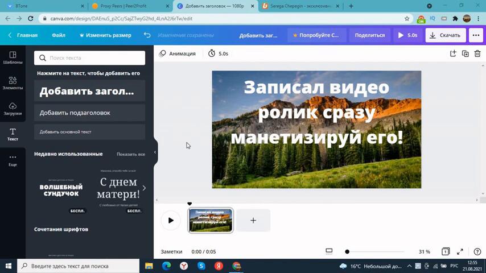Click the delete page trash icon
The image size is (486, 273).
coord(477,53)
